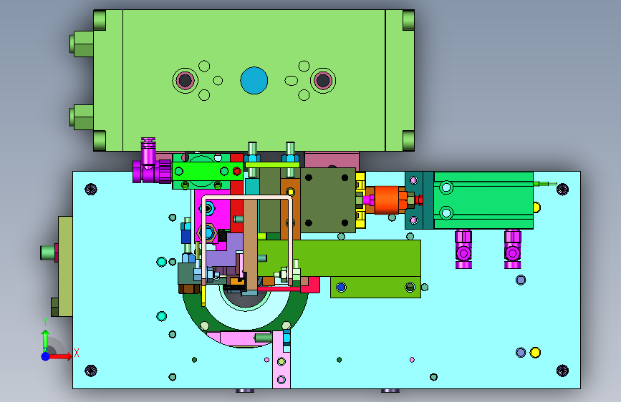
Task: Select the top-right black corner screw of base plate
Action: (x=562, y=189)
